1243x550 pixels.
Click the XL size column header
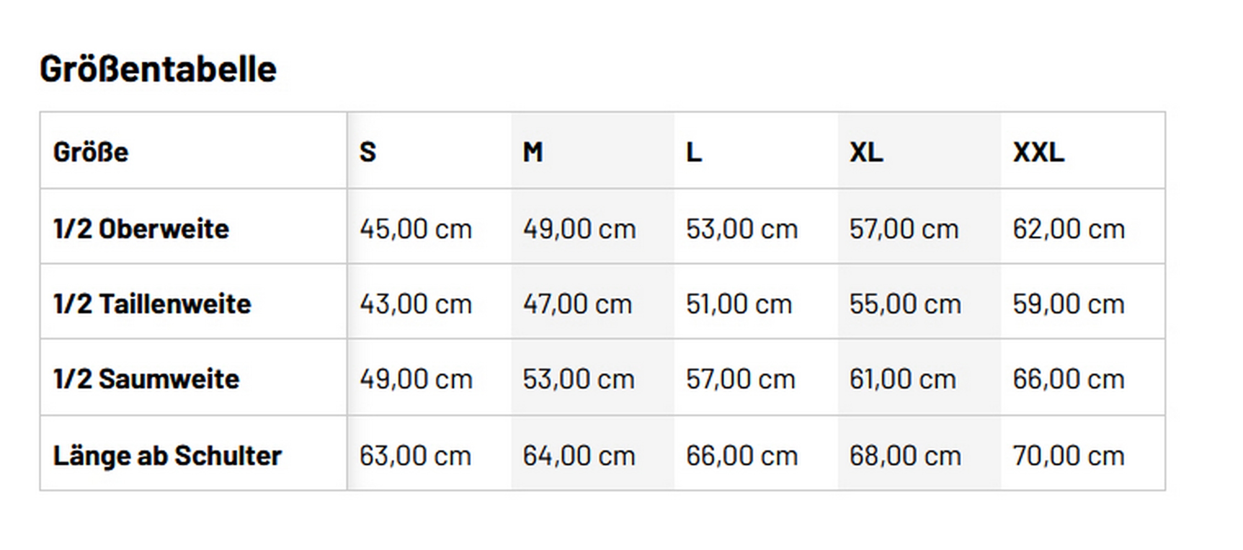(x=866, y=152)
